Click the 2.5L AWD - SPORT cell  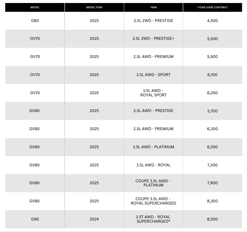click(153, 75)
